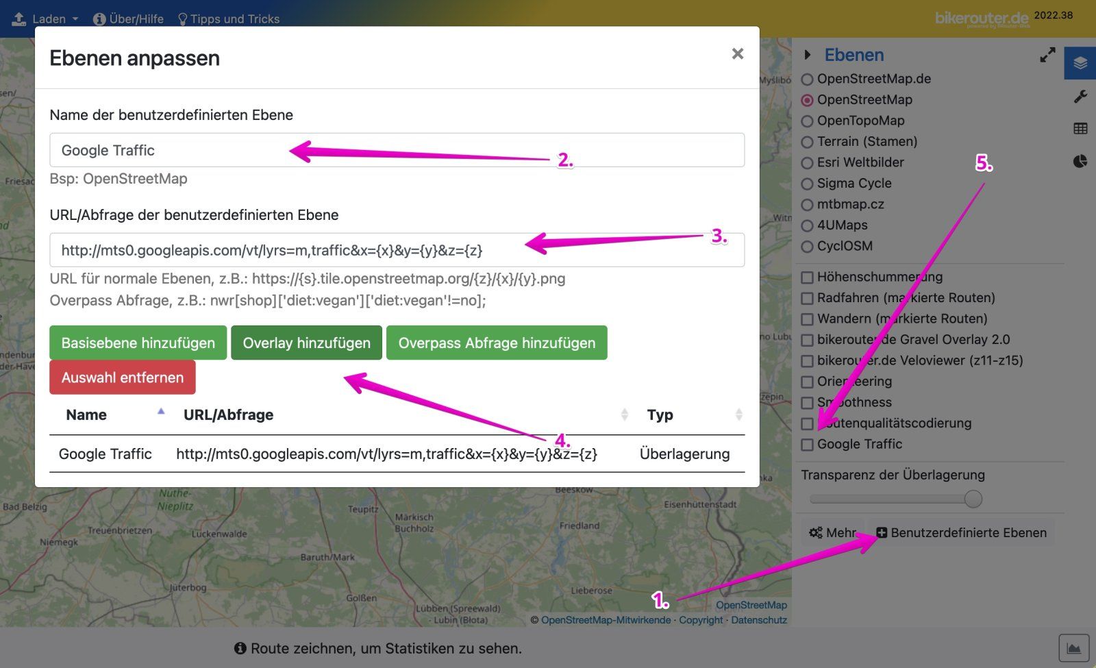1096x668 pixels.
Task: Enable the Google Traffic overlay checkbox
Action: tap(808, 445)
